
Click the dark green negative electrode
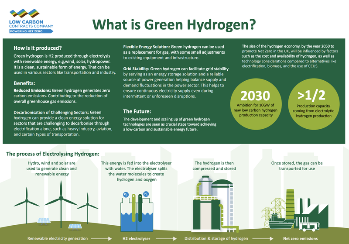click(140, 208)
